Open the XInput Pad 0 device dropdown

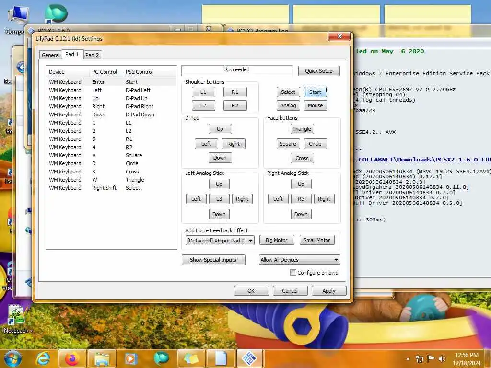click(220, 241)
